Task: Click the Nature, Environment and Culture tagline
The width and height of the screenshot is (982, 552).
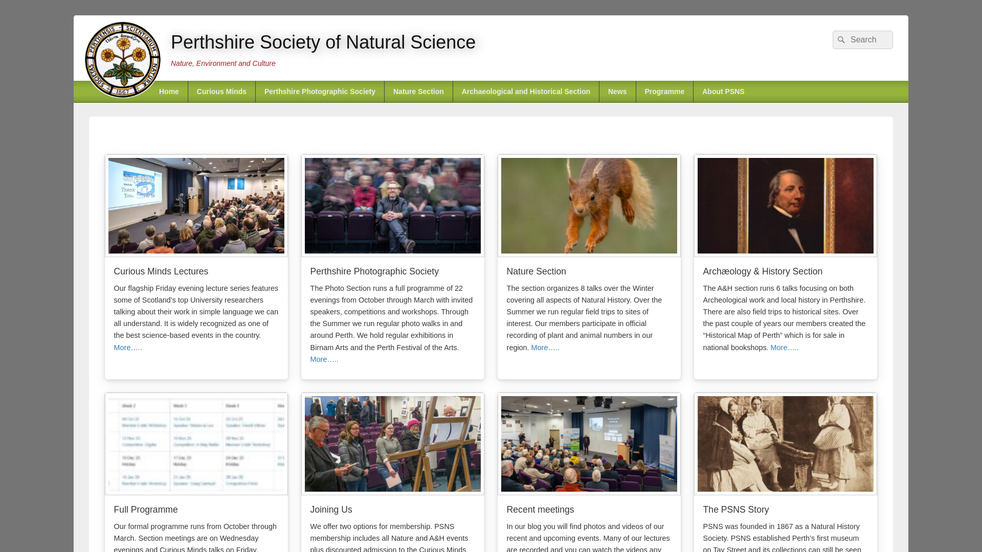Action: [223, 63]
